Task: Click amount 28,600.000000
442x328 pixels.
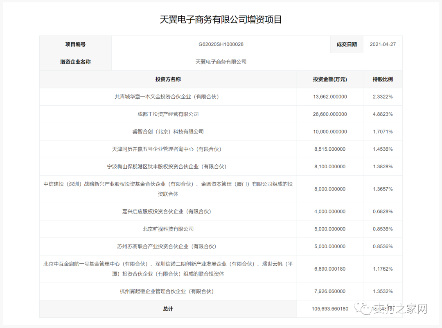Action: pos(330,114)
